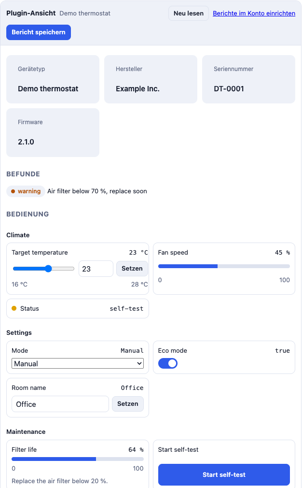Screen dimensions: 302x488
Task: Click the Bericht speichern button
Action: tap(39, 32)
